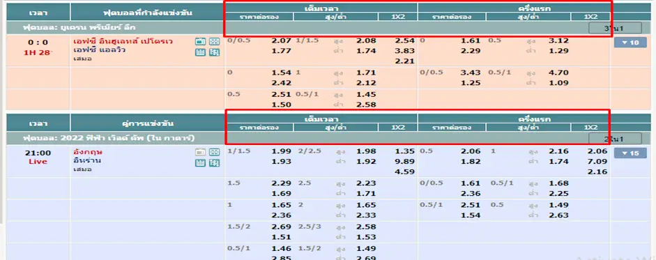Click the 3 ใน 1 view selector
The height and width of the screenshot is (260, 656).
(x=615, y=28)
